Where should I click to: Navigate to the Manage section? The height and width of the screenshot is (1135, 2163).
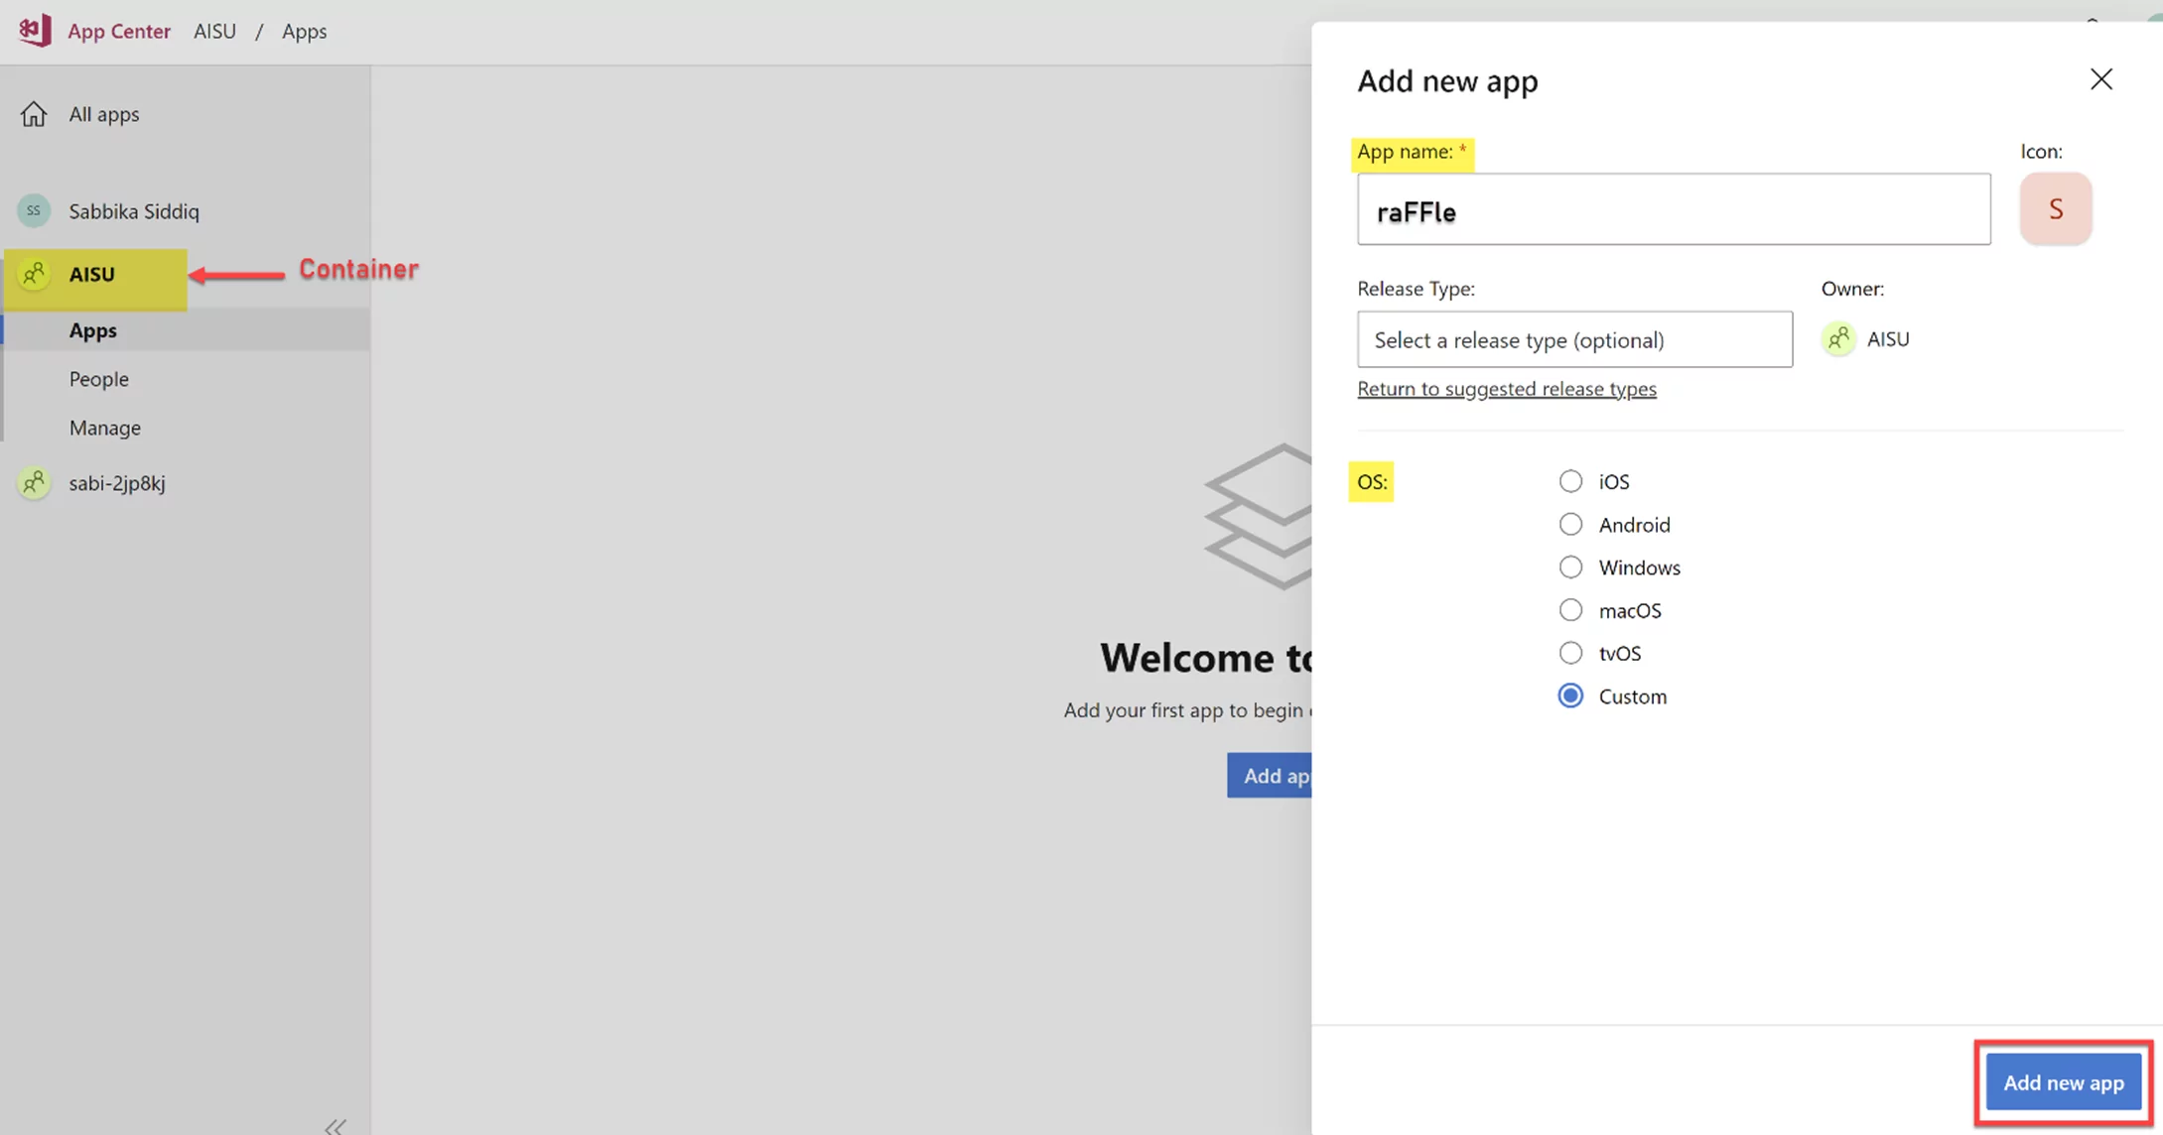point(104,426)
